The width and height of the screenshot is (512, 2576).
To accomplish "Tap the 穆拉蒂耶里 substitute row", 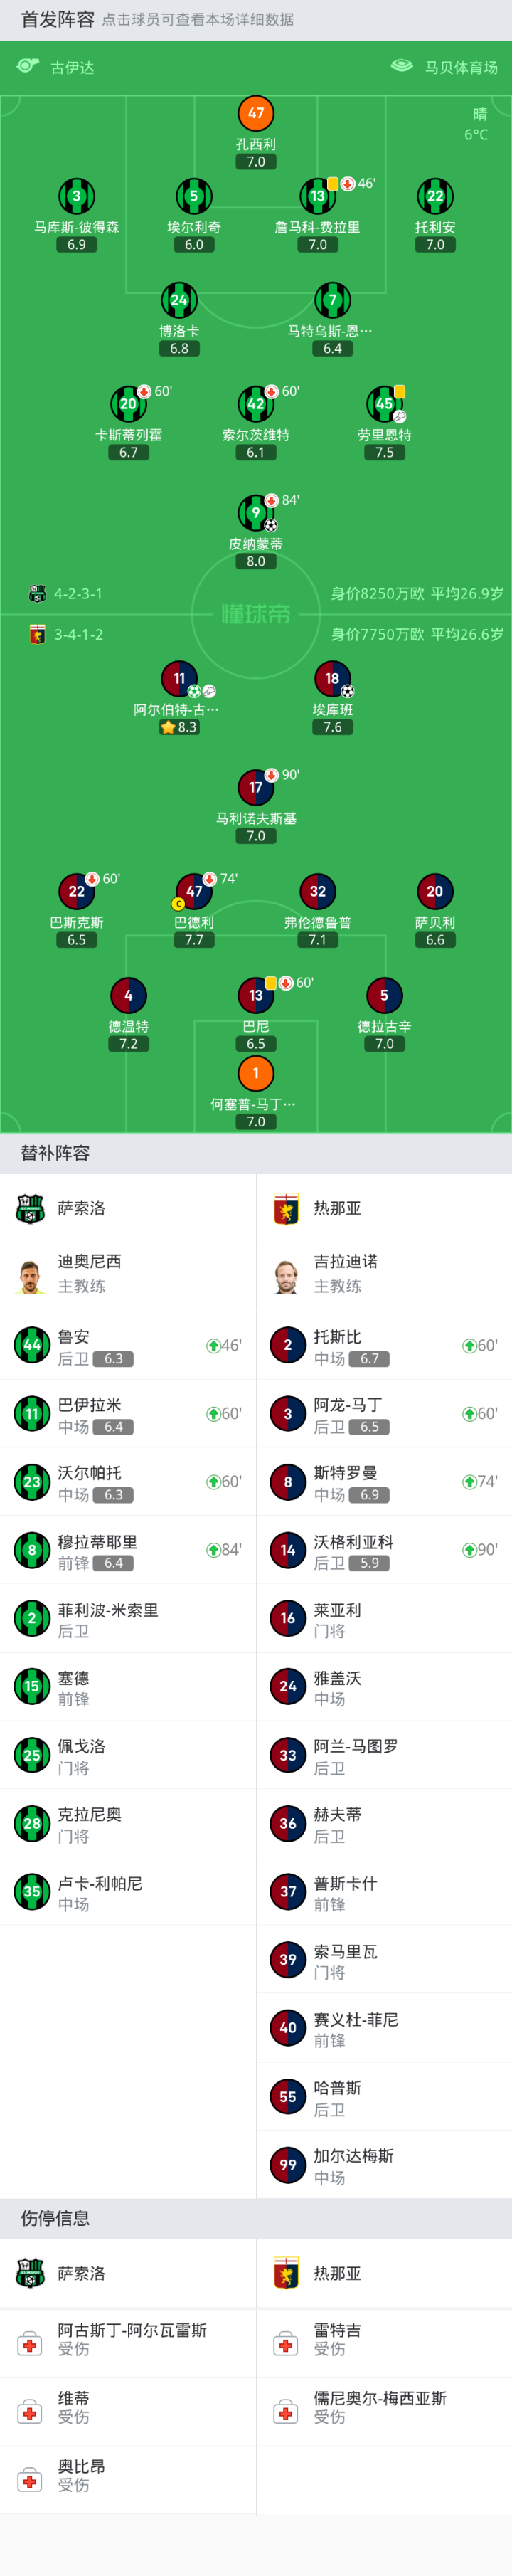I will coord(128,1550).
